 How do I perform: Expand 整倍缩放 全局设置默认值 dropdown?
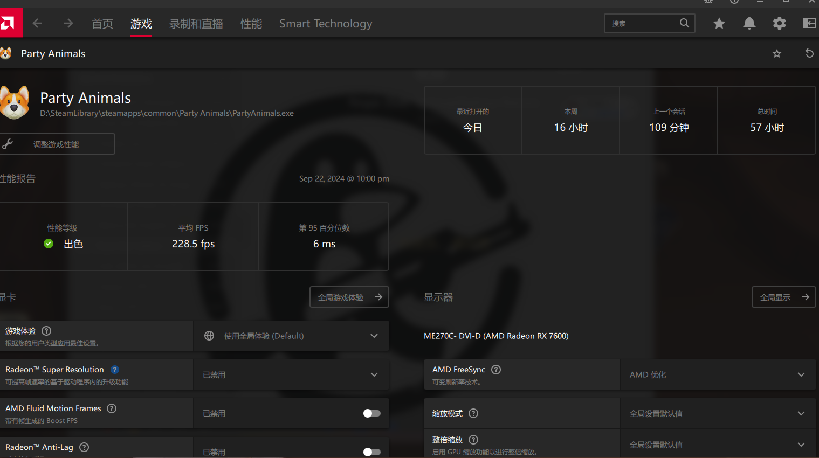[x=718, y=445]
